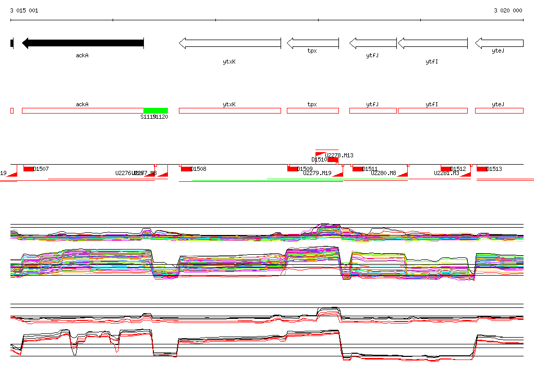Click the D1509 label
534x372 pixels.
click(x=305, y=169)
